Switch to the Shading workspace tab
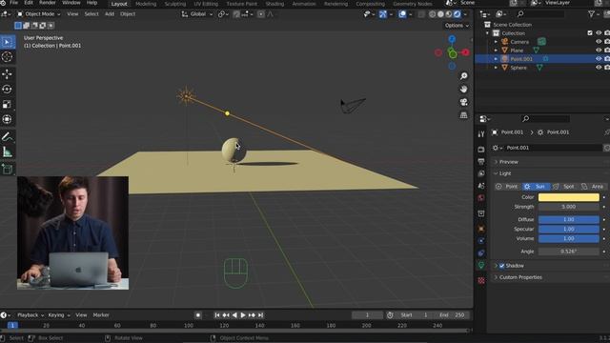Image resolution: width=610 pixels, height=343 pixels. [274, 4]
